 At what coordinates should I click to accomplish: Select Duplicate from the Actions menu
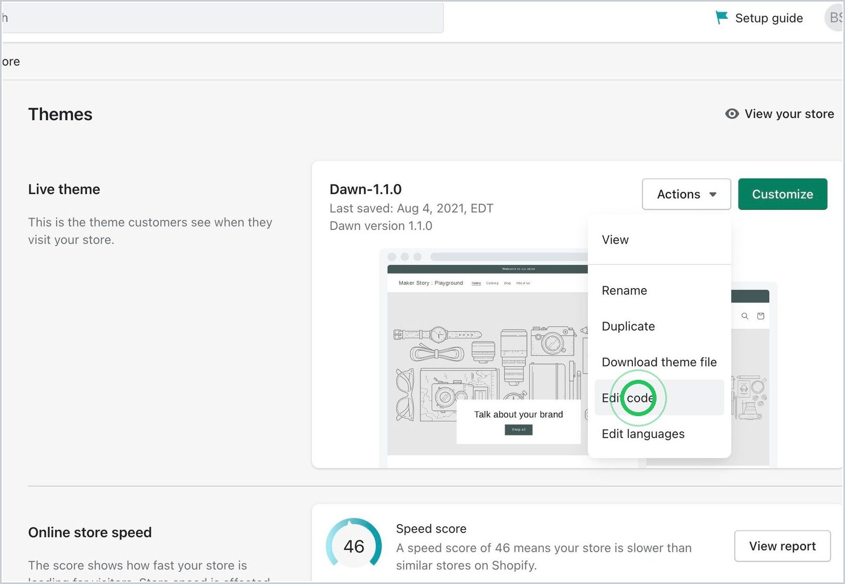[x=659, y=326]
